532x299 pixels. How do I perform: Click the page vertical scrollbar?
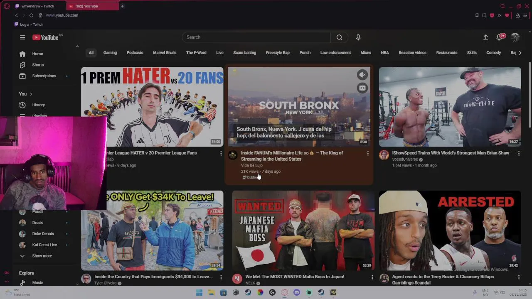[x=530, y=95]
